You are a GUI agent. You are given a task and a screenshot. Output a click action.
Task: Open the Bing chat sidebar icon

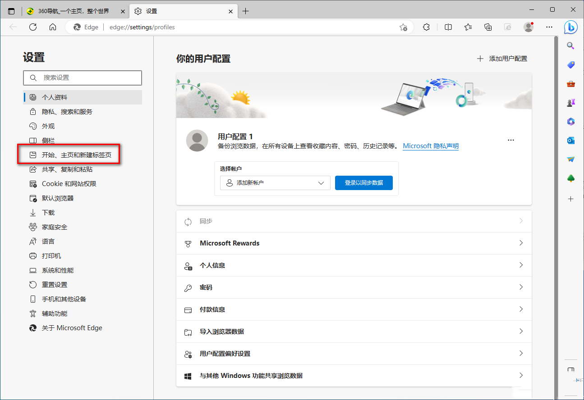(x=570, y=27)
